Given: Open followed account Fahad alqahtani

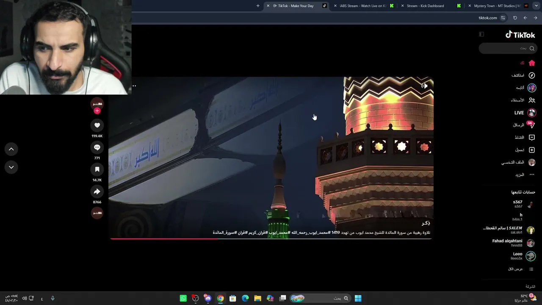Looking at the screenshot, I should pos(514,243).
